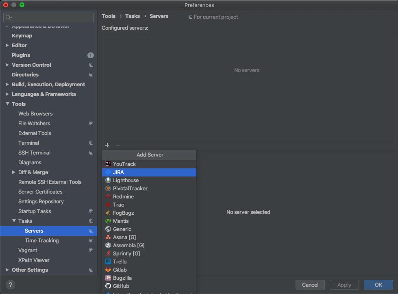This screenshot has height=294, width=398.
Task: Click the Asana icon
Action: click(108, 237)
